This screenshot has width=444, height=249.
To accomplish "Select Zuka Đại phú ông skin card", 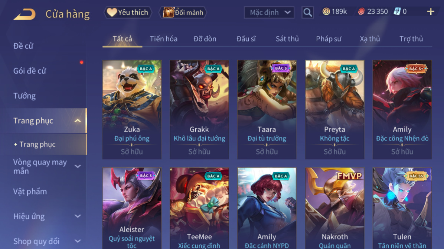I will pos(132,109).
